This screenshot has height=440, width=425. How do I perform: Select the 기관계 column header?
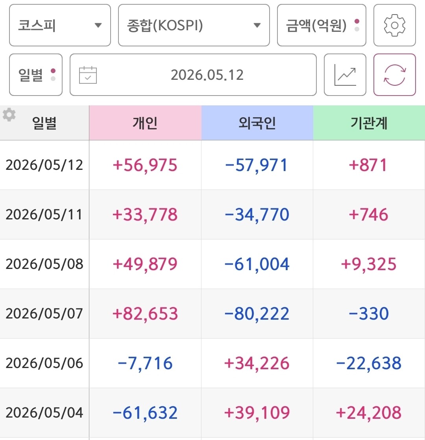pyautogui.click(x=369, y=123)
